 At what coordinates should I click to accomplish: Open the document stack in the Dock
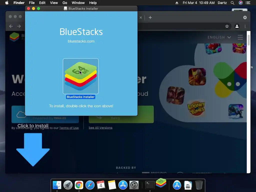coord(188,185)
